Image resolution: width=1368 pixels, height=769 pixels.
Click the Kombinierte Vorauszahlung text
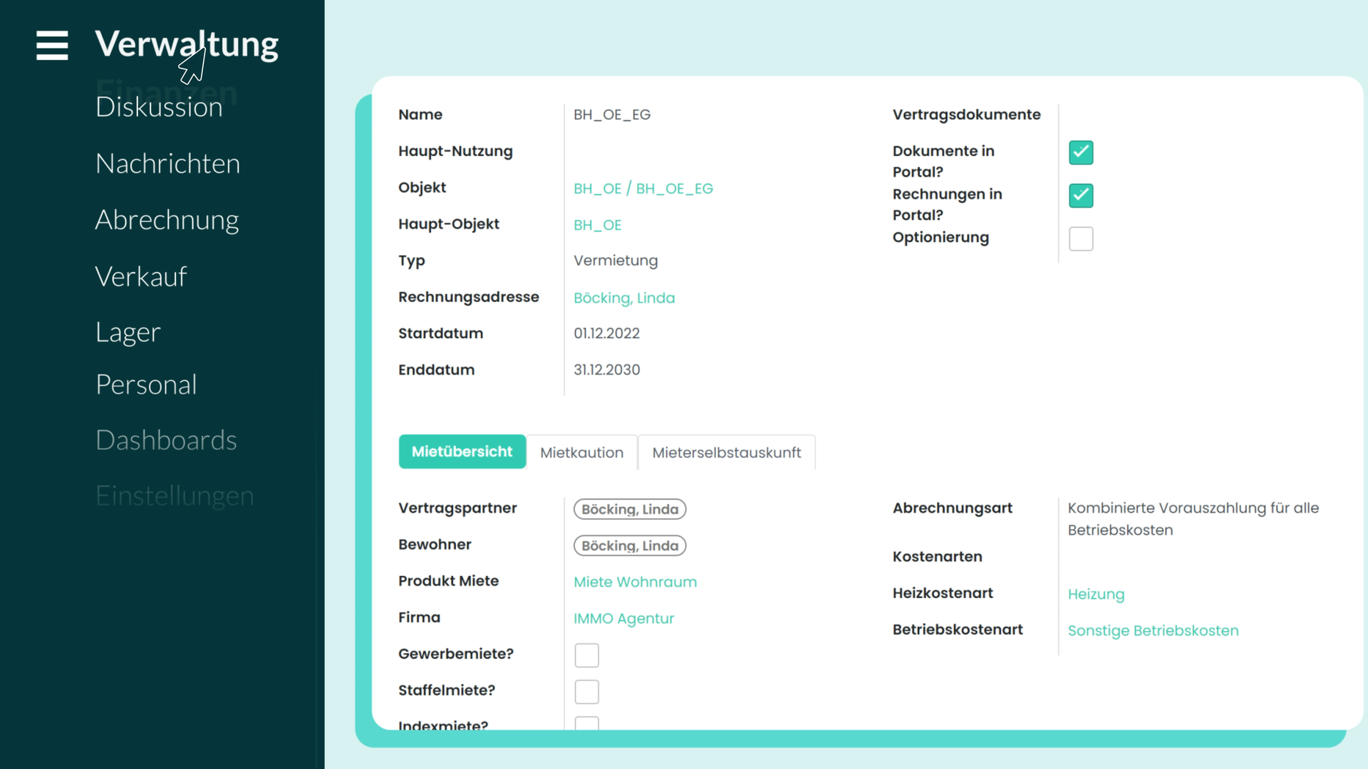pos(1193,518)
